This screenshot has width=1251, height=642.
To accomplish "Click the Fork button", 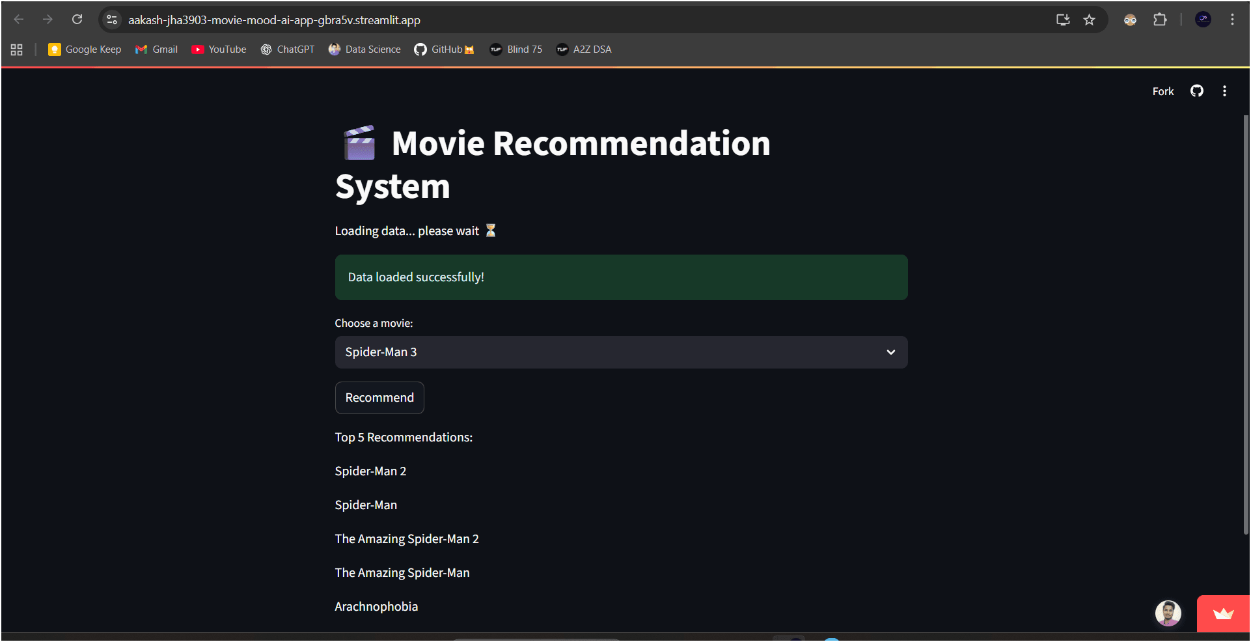I will click(x=1162, y=91).
